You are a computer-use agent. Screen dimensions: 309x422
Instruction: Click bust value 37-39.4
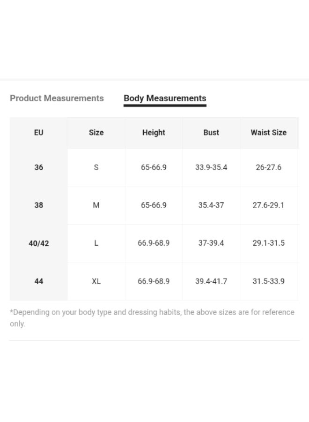pyautogui.click(x=211, y=243)
